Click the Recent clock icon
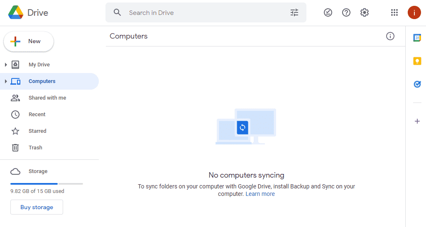This screenshot has height=227, width=426. [15, 115]
